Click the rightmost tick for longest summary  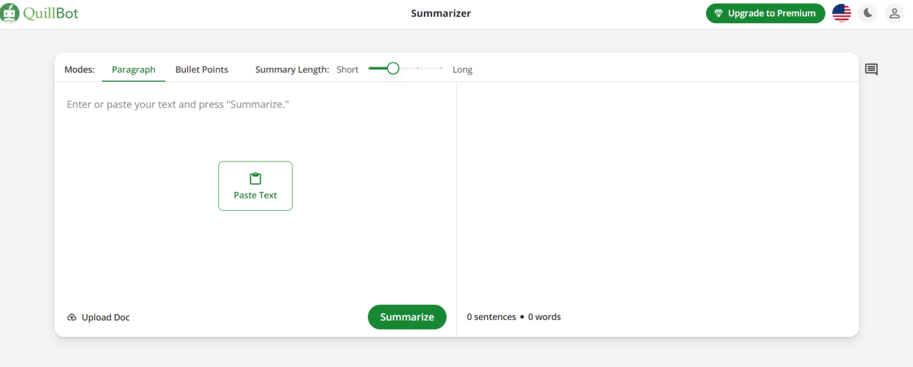[440, 68]
